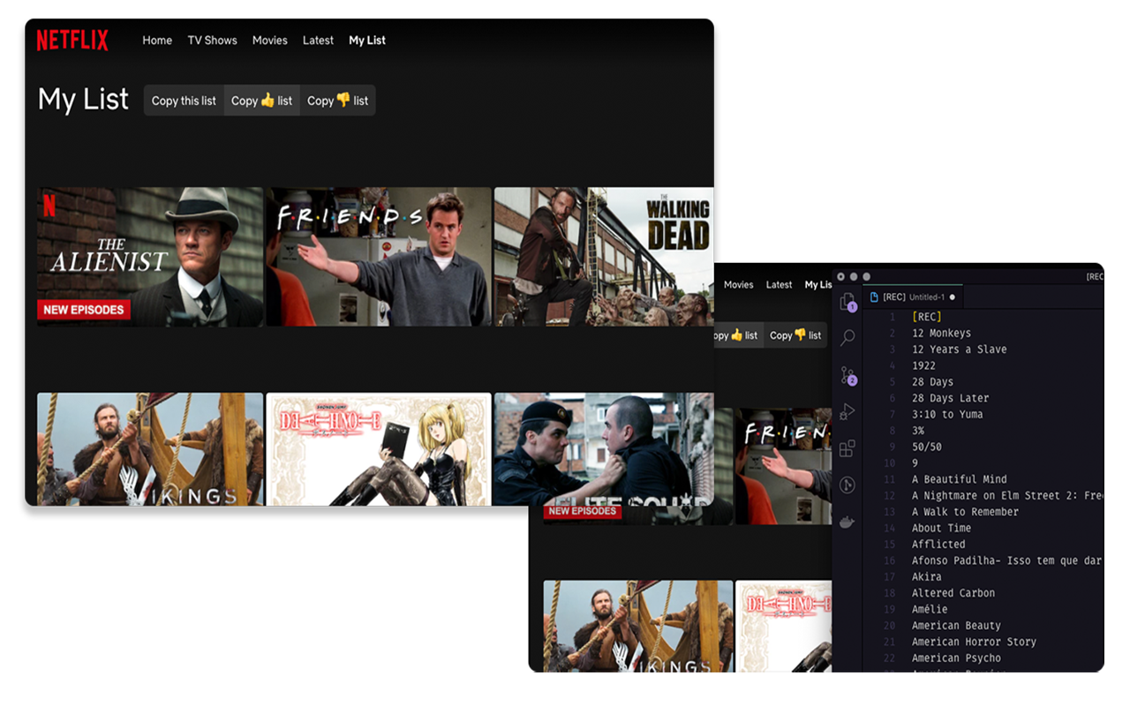Click the circular git graph sidebar icon
The height and width of the screenshot is (706, 1130).
click(x=847, y=485)
